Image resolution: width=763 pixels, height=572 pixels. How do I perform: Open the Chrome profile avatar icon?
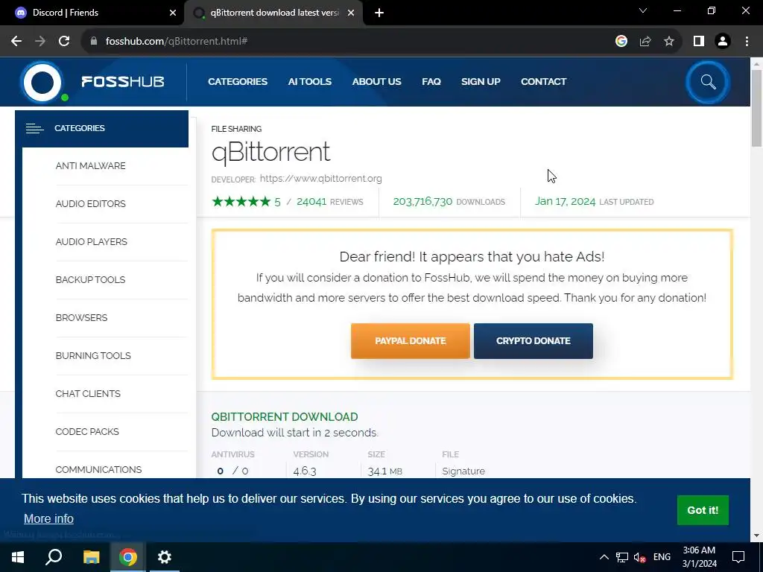[x=723, y=42]
